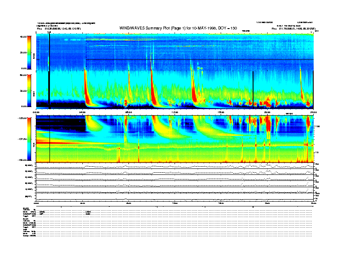
Task: Click the 10 frequency label beside TNR panel
Action: [317, 153]
